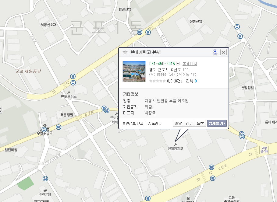Close the 현대케피코 본사 info popup

click(223, 52)
